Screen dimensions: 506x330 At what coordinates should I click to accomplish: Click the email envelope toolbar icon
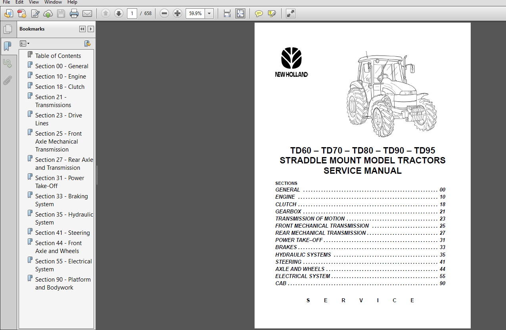tap(87, 14)
